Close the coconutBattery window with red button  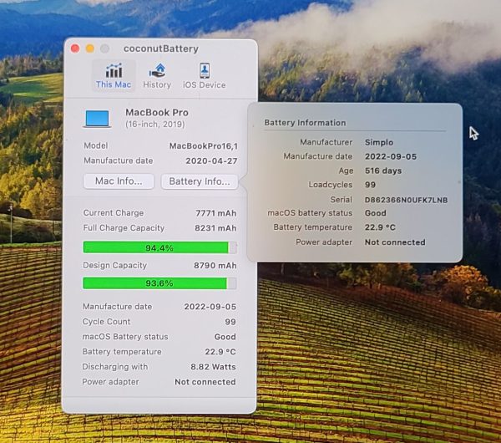(x=75, y=48)
